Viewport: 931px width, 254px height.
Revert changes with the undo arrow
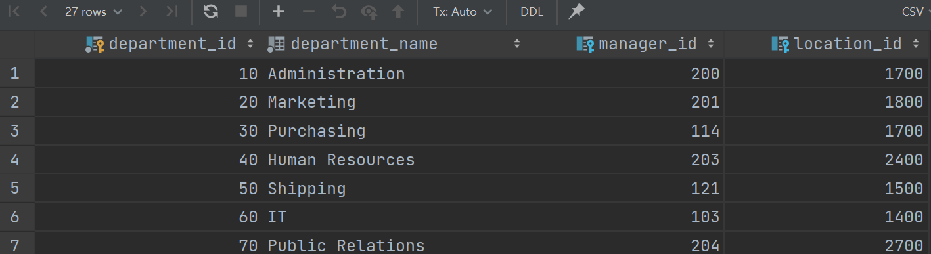[x=339, y=12]
